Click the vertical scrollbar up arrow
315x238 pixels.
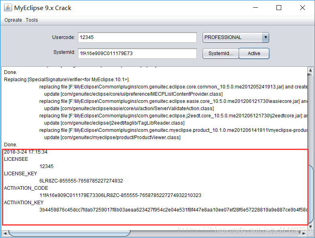click(x=310, y=70)
